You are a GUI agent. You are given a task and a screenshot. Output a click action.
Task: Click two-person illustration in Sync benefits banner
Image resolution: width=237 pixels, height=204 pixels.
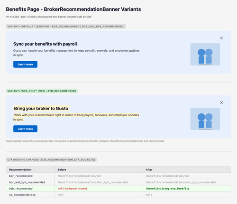pyautogui.click(x=205, y=55)
